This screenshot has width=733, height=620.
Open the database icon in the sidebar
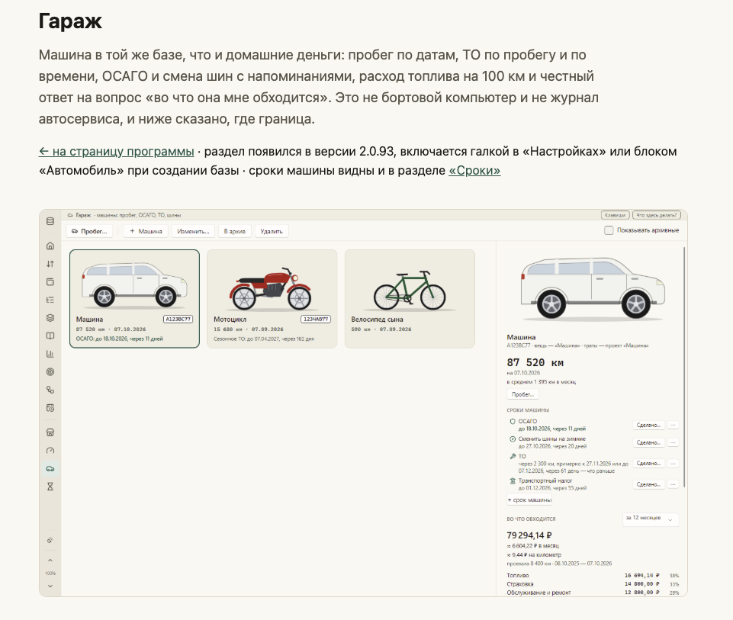[50, 221]
